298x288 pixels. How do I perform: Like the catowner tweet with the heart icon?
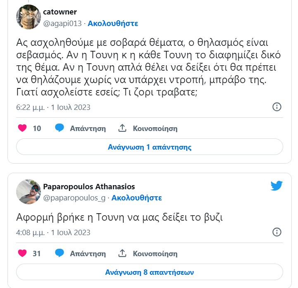click(x=22, y=128)
